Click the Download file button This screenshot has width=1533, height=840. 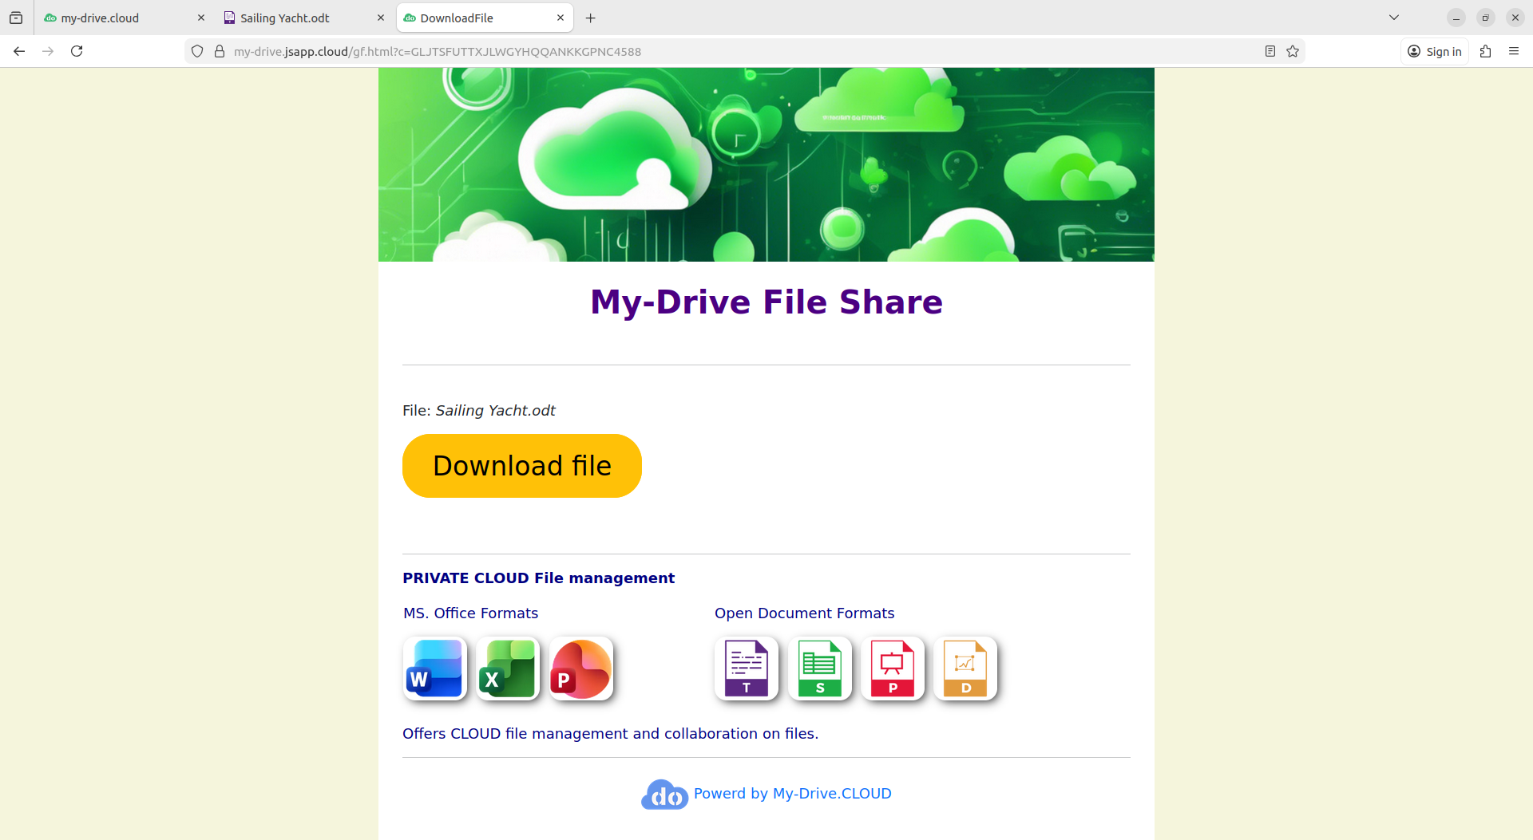click(521, 465)
